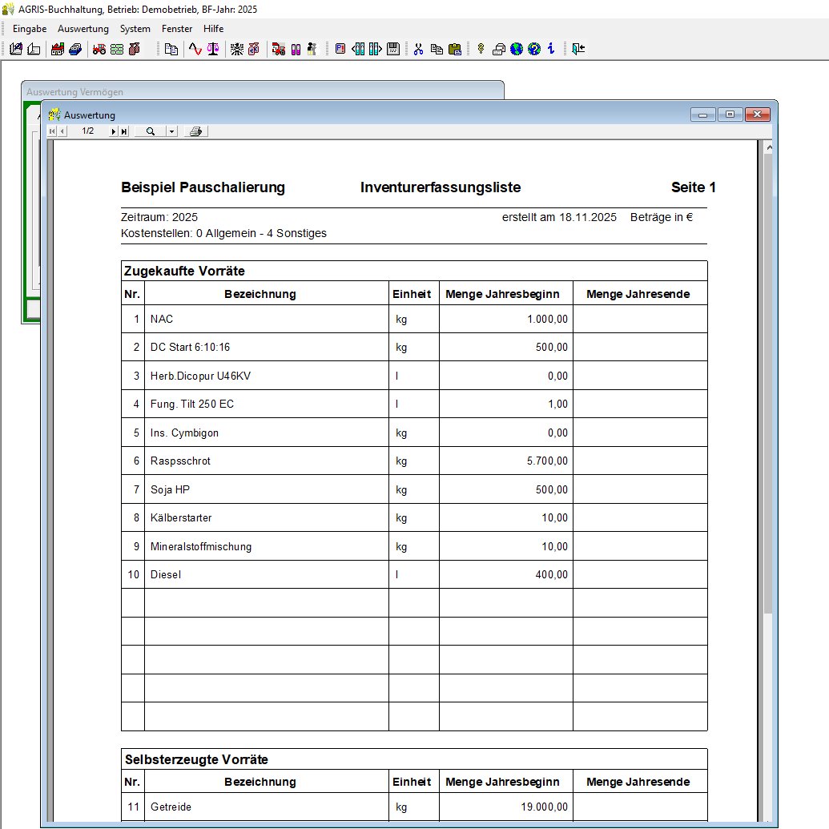
Task: Click the red zigzag curve icon
Action: click(195, 49)
